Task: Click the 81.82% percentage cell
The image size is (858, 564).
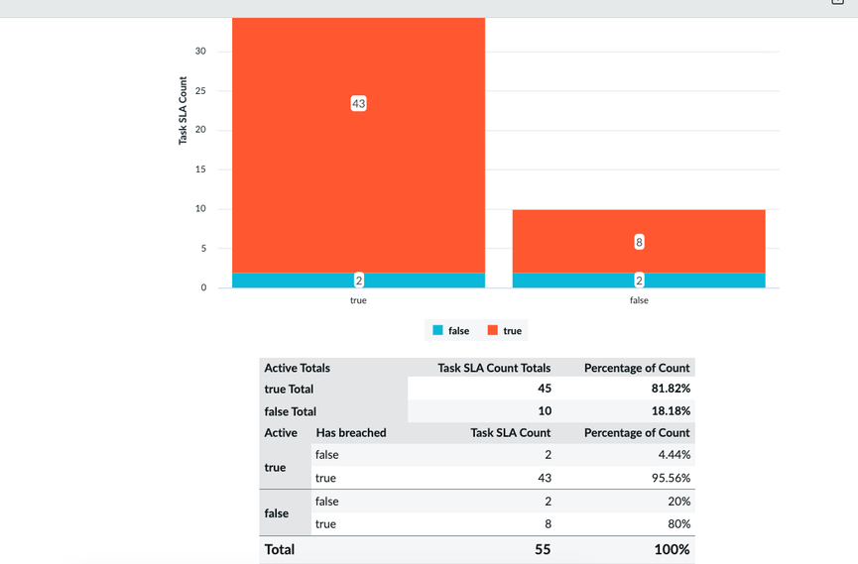Action: tap(671, 389)
